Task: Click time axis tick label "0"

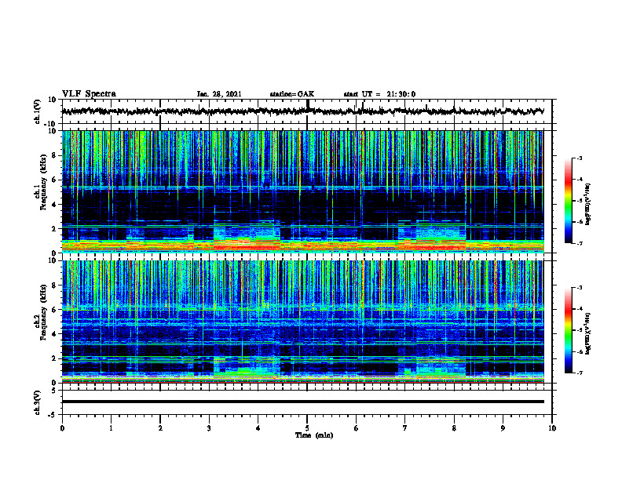Action: 62,428
